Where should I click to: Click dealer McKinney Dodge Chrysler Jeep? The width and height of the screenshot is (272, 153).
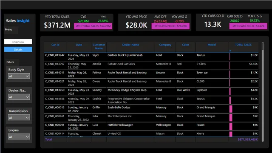point(127,90)
